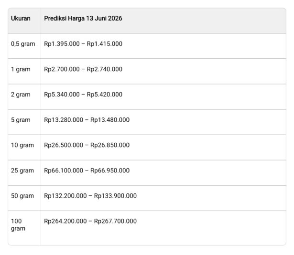Select the '5 gram' size cell
Screen dimensions: 294x255
pos(24,122)
